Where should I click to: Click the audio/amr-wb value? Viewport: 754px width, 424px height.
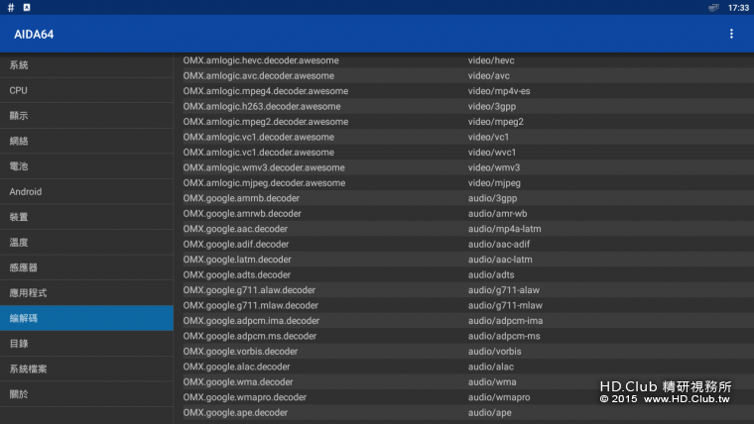coord(497,214)
